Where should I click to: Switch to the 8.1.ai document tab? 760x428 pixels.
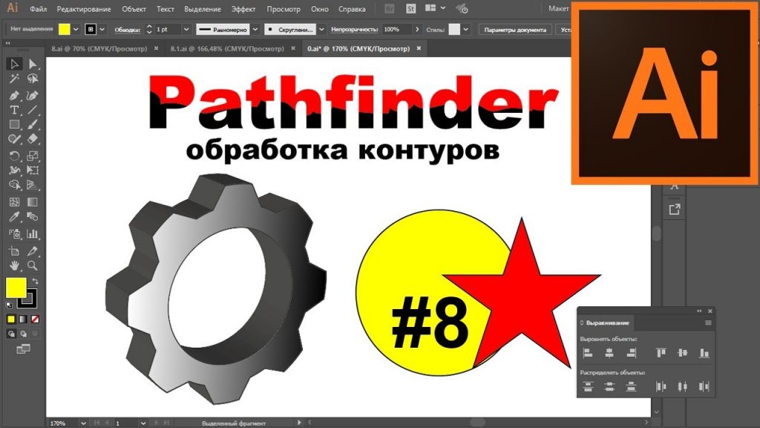tap(227, 48)
